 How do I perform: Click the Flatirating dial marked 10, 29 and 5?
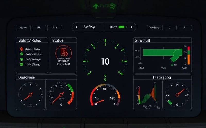pos(177,94)
